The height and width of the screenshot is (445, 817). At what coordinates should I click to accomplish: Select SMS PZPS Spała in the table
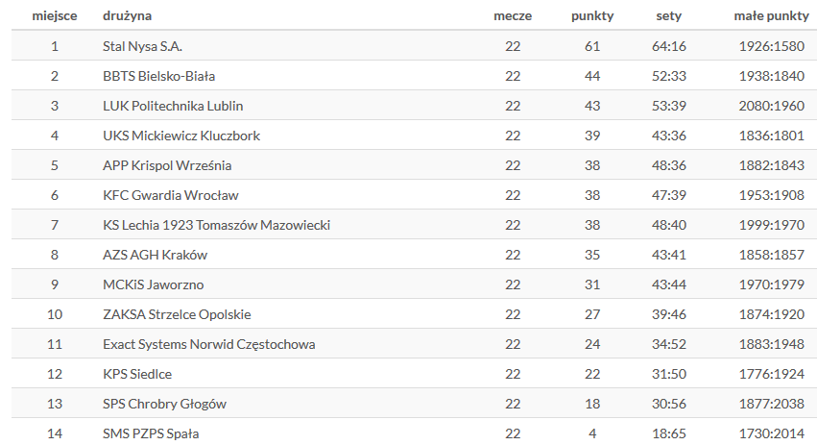[151, 433]
